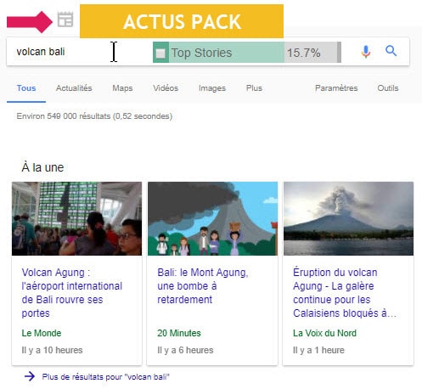Toggle the Top Stories checkbox
The height and width of the screenshot is (389, 422).
click(x=160, y=53)
